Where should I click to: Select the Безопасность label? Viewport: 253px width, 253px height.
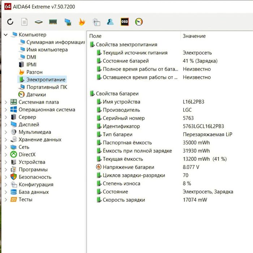tap(35, 177)
